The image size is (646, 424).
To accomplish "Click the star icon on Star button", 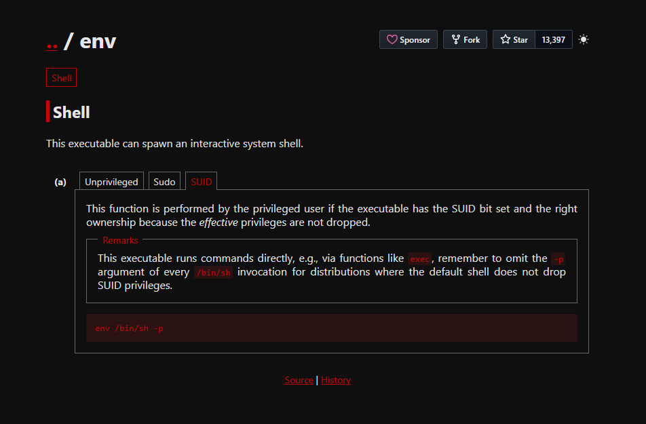I will click(505, 39).
